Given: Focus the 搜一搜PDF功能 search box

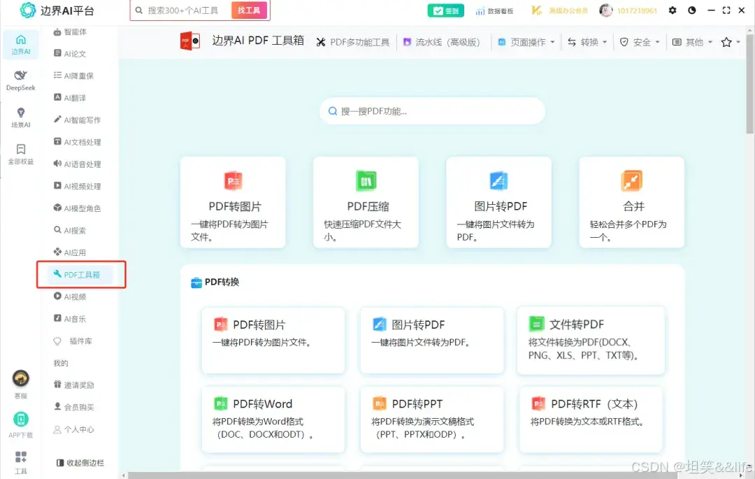Looking at the screenshot, I should [433, 111].
